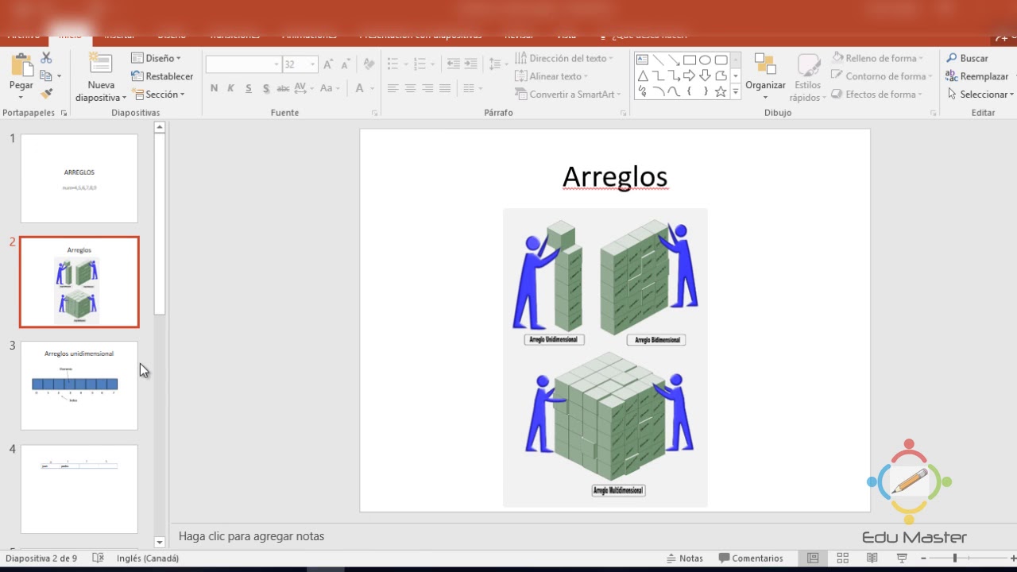Click the Cut scissors icon
Viewport: 1017px width, 572px height.
(46, 58)
